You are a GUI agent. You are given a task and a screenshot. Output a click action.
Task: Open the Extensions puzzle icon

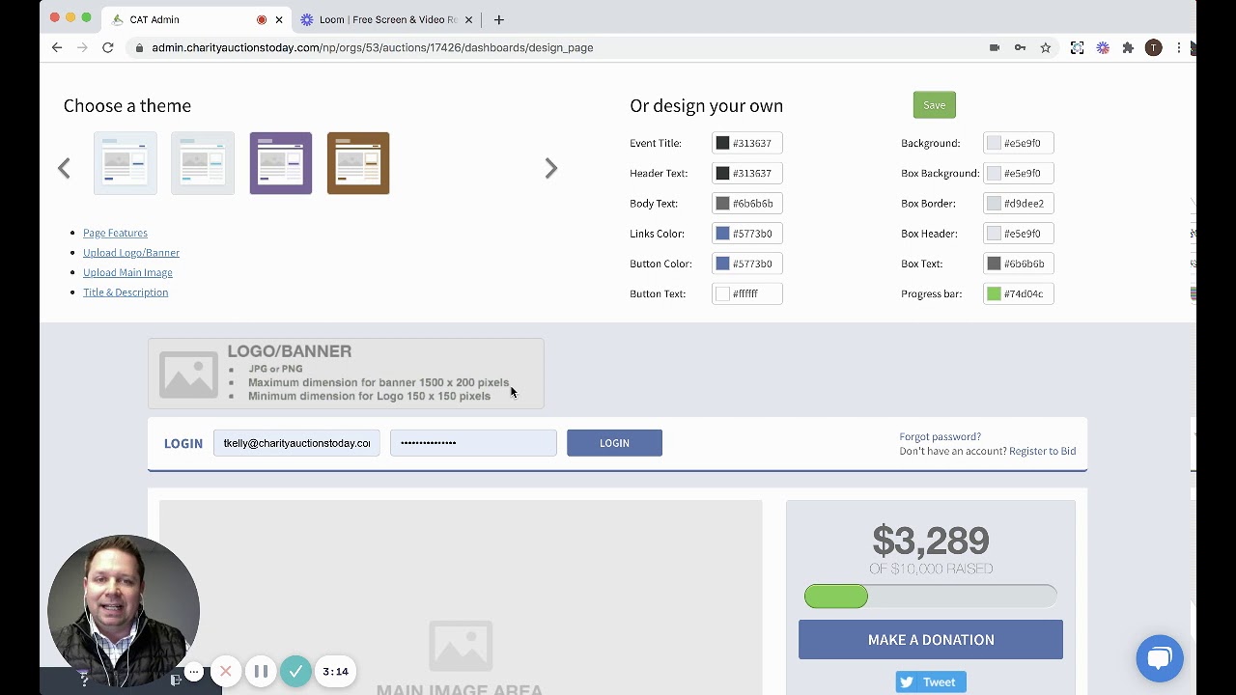pyautogui.click(x=1128, y=47)
